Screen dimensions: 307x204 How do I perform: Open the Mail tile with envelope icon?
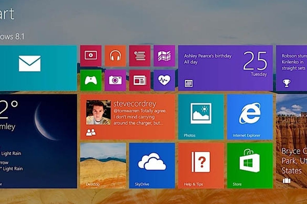(x=38, y=68)
